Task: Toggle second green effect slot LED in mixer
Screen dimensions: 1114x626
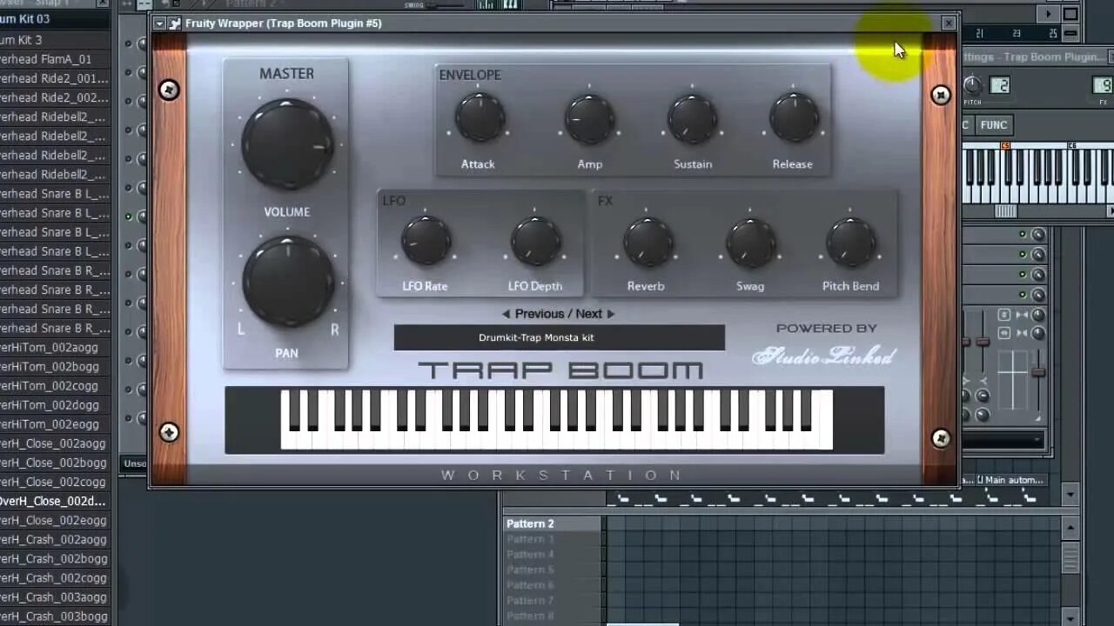Action: point(1023,255)
